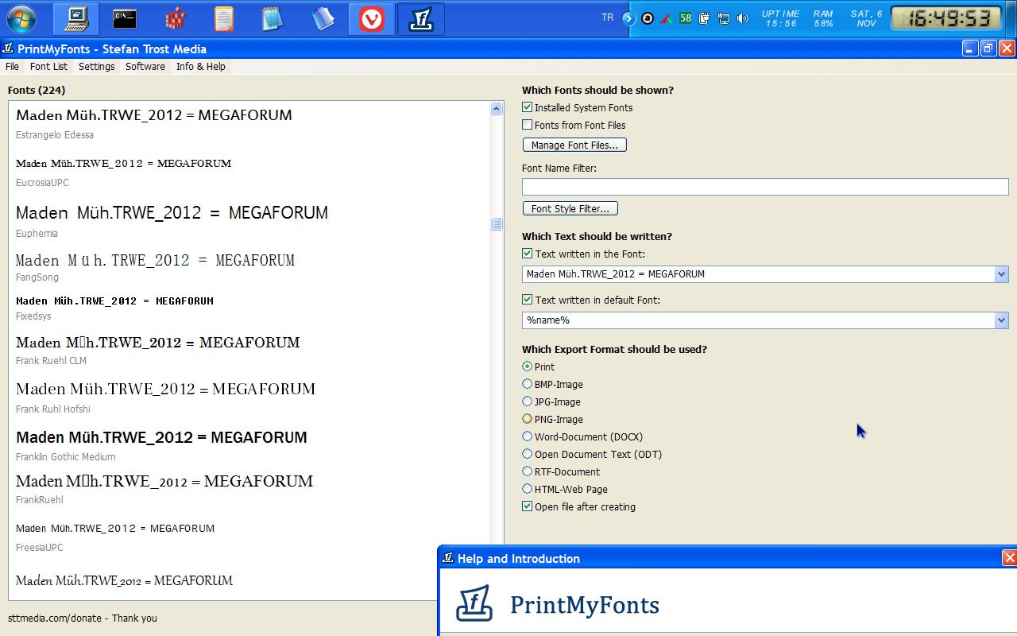Activate the PrintMyFonts taskbar icon
Image resolution: width=1017 pixels, height=636 pixels.
(421, 18)
